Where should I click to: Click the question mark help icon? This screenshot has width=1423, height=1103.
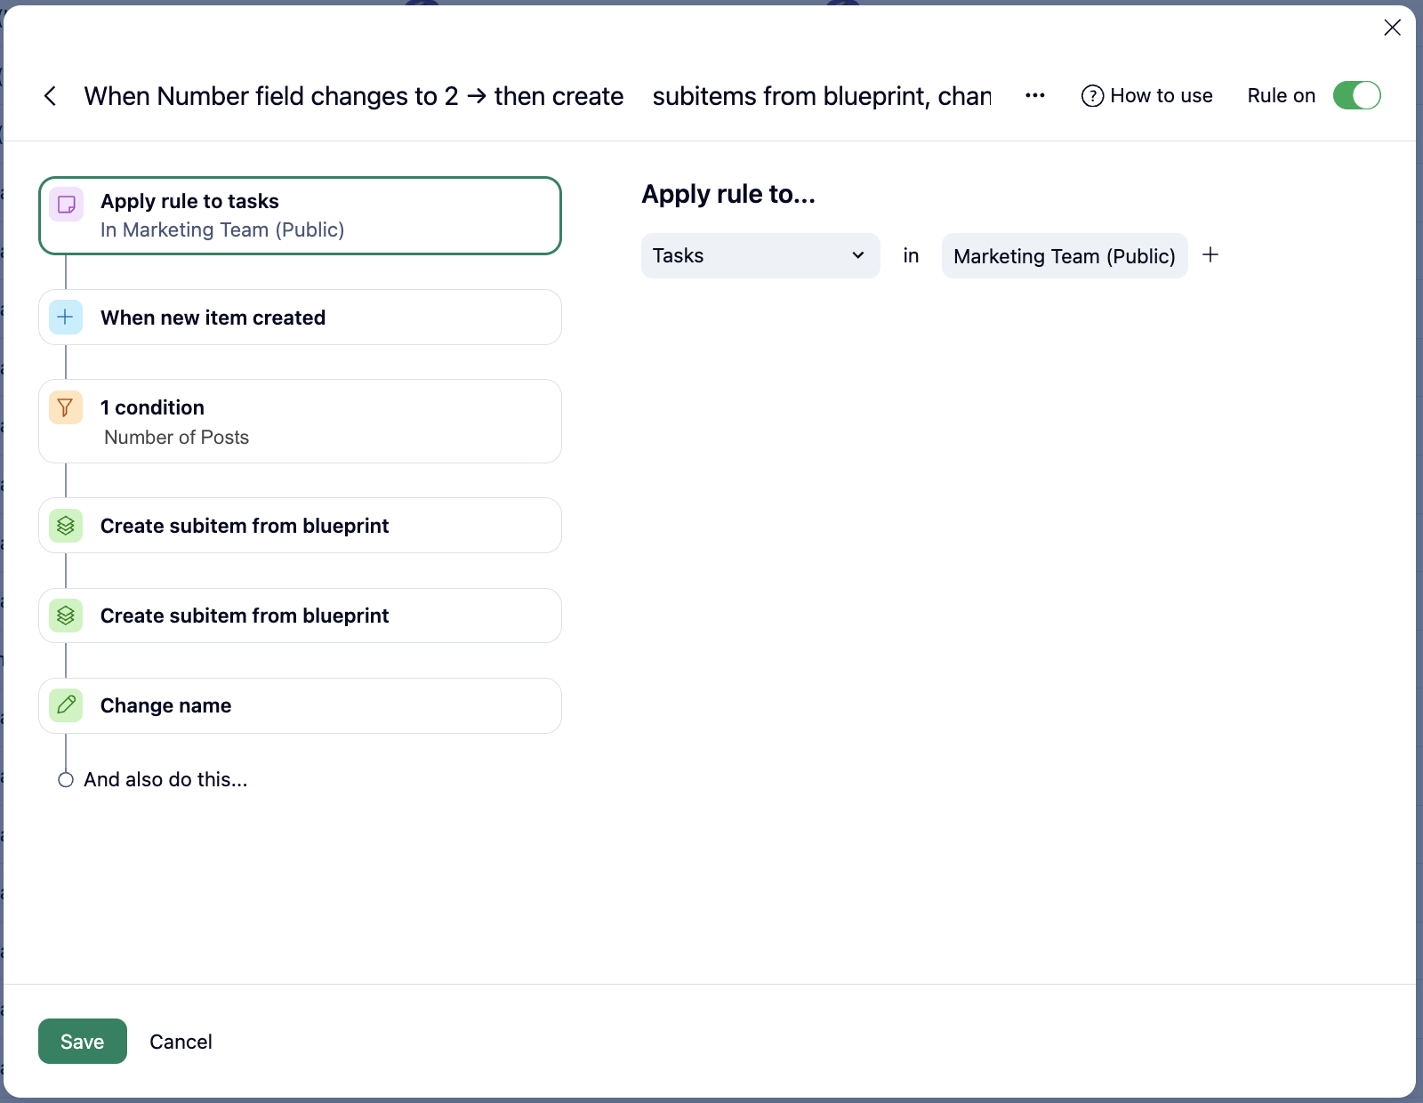tap(1092, 96)
